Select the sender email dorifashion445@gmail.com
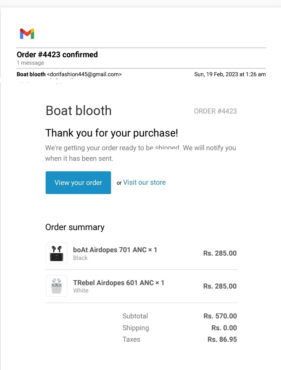 (84, 74)
